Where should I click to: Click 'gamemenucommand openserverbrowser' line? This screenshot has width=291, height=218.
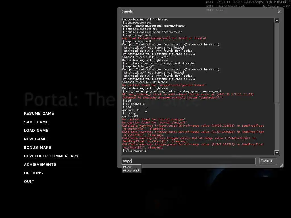[x=152, y=32]
